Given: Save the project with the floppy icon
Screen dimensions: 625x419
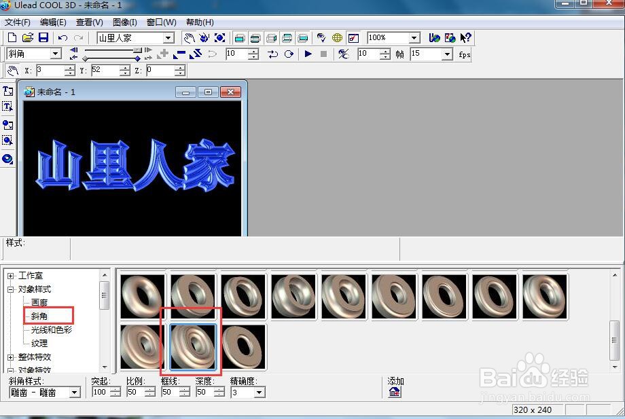Looking at the screenshot, I should [x=43, y=38].
